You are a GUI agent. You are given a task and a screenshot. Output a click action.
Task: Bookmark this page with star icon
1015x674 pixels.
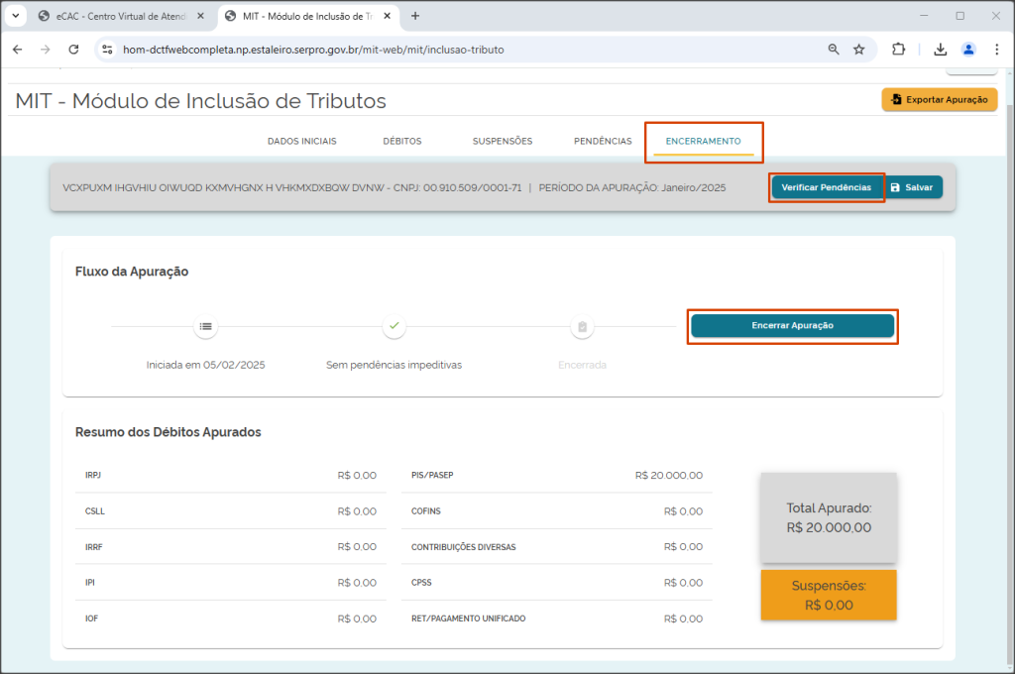click(859, 50)
